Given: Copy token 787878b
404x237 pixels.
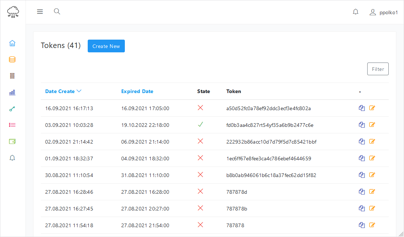Looking at the screenshot, I should (x=362, y=208).
